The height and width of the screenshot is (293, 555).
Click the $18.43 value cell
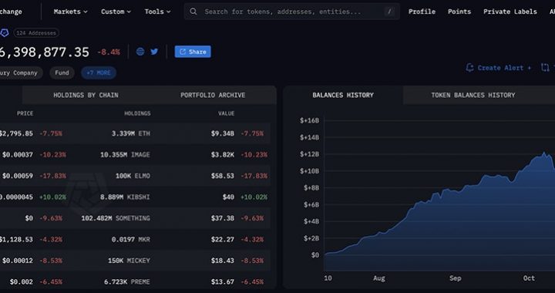point(222,261)
